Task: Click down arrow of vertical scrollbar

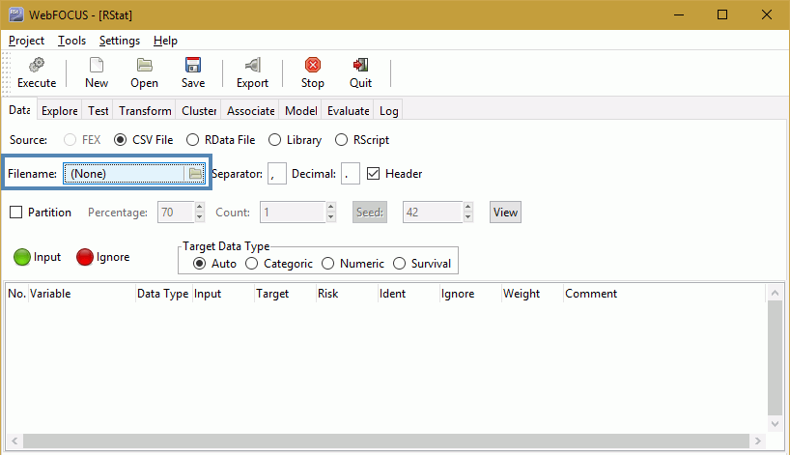Action: [x=775, y=424]
